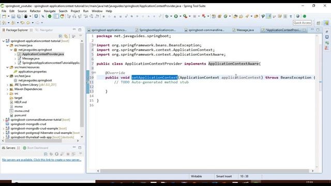Click the Run Last Tool icon
The image size is (331, 186).
click(185, 16)
